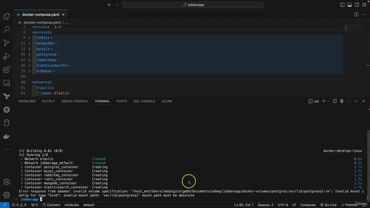
Task: Click default namespace in status bar
Action: (x=88, y=205)
